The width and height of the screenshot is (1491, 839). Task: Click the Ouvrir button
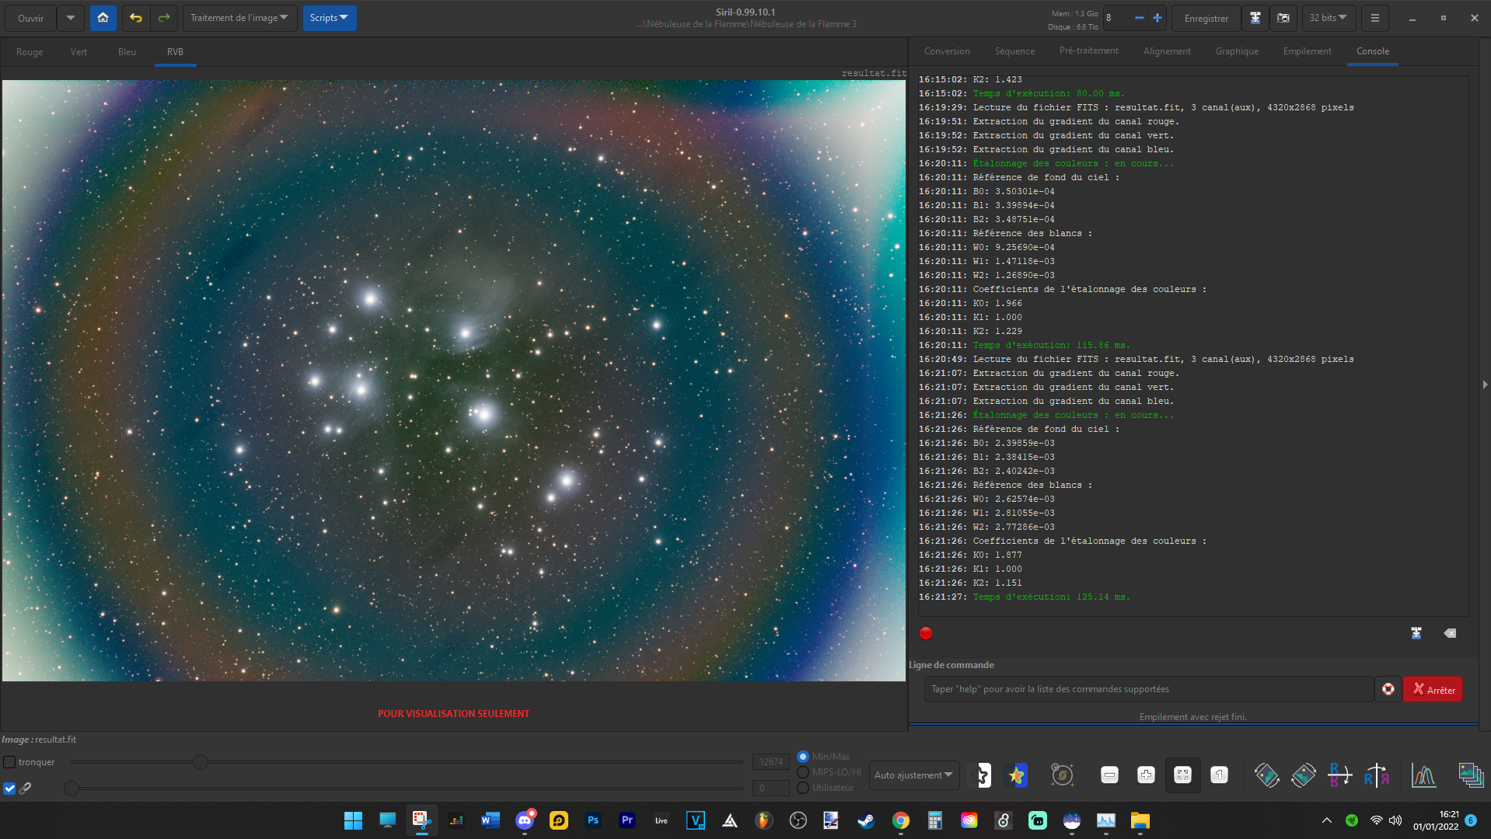click(31, 18)
